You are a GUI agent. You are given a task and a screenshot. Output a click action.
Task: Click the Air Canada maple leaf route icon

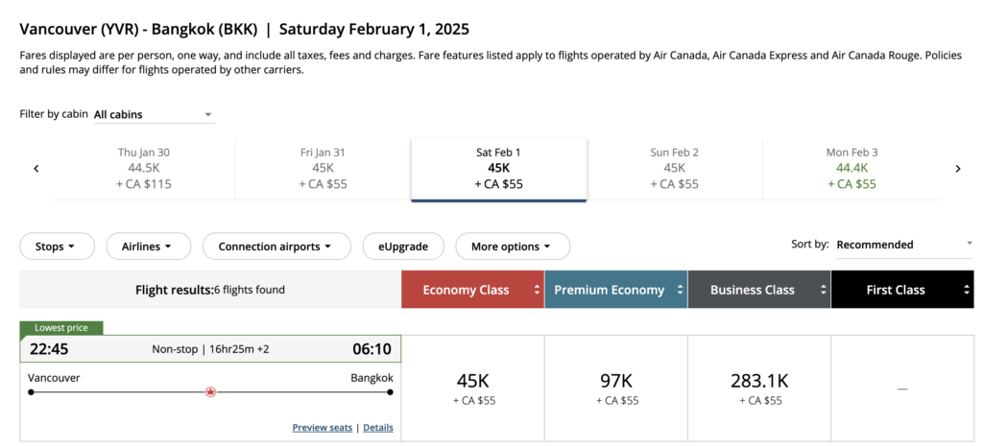click(211, 392)
